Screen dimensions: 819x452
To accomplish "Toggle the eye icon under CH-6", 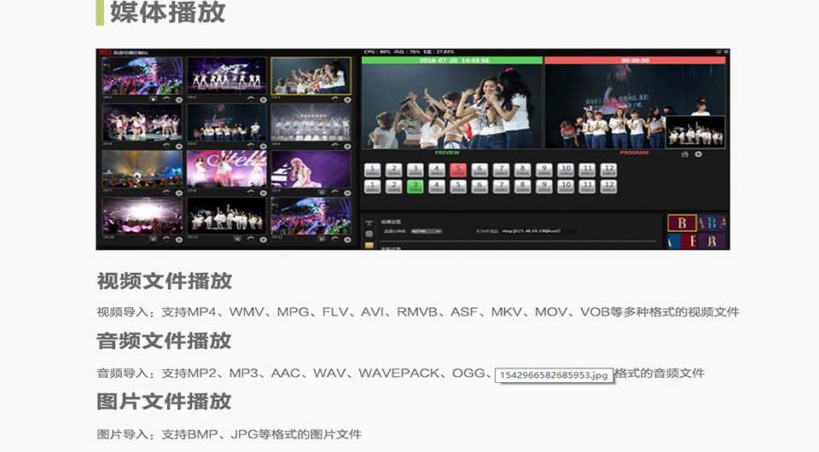I will tap(347, 146).
